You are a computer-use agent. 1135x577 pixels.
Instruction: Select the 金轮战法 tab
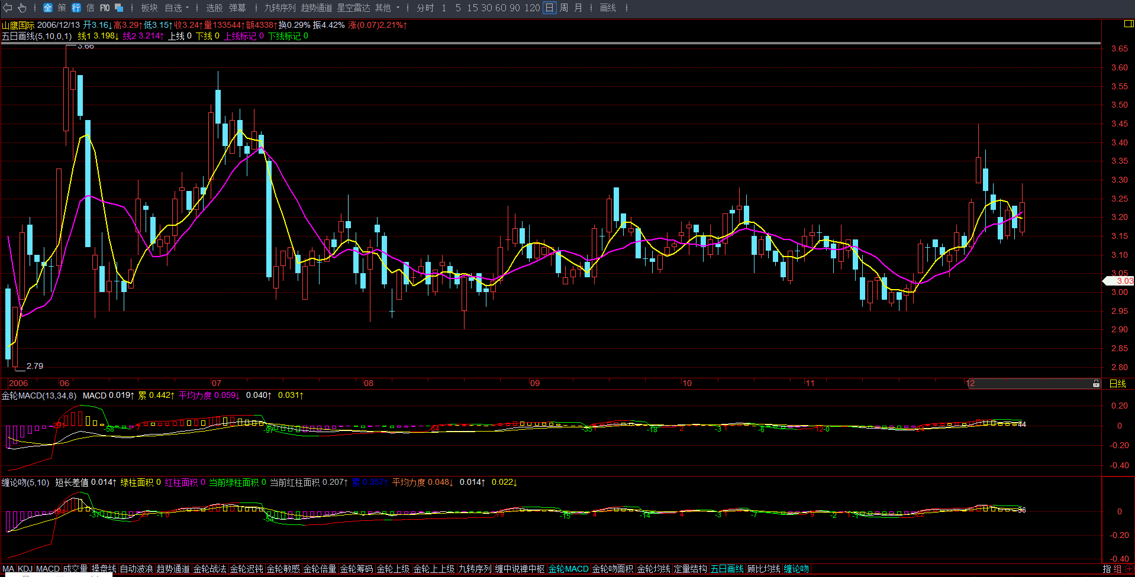tap(210, 569)
